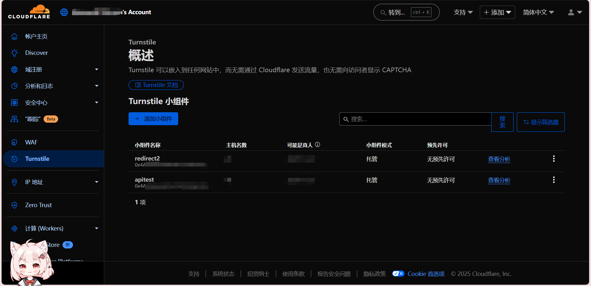The image size is (591, 286).
Task: Click the Zero Trust sidebar icon
Action: click(15, 205)
